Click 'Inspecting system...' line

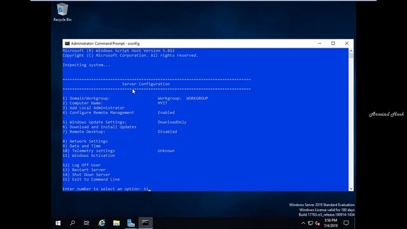point(86,65)
